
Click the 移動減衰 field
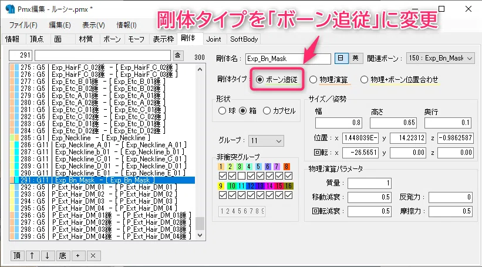click(369, 197)
